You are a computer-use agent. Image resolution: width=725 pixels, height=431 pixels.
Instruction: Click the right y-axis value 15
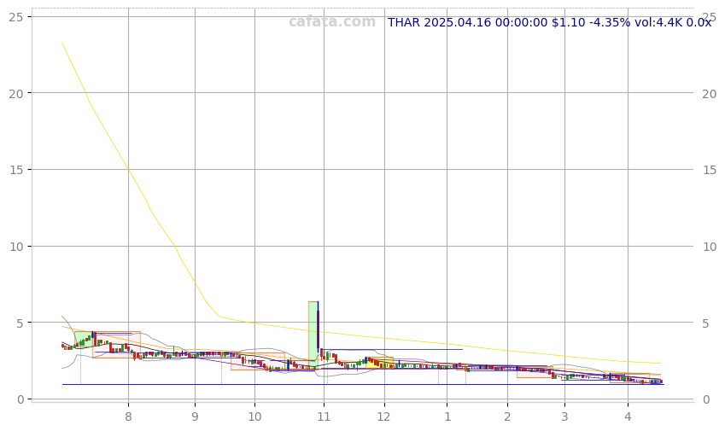(x=710, y=170)
